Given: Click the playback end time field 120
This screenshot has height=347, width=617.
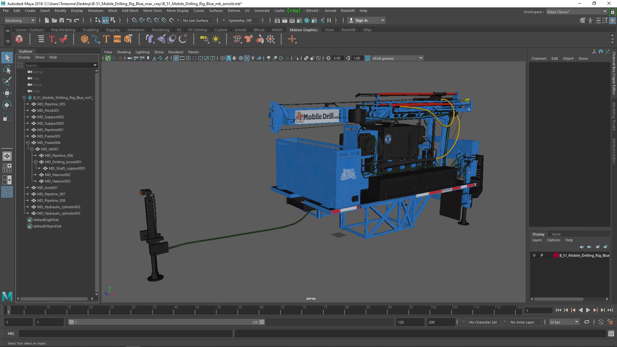Looking at the screenshot, I should tap(410, 322).
